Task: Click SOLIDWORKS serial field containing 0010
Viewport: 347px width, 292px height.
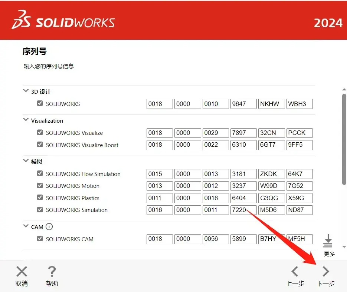Action: [x=216, y=104]
